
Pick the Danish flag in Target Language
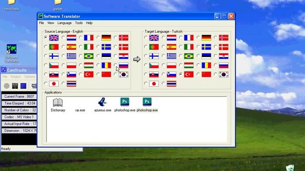[224, 47]
